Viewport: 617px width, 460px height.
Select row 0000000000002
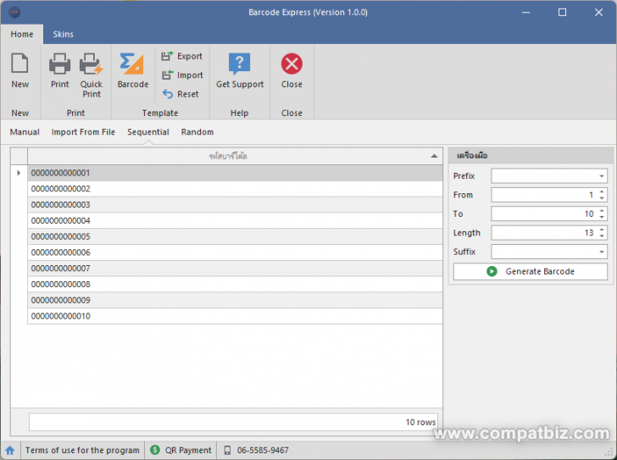(235, 189)
